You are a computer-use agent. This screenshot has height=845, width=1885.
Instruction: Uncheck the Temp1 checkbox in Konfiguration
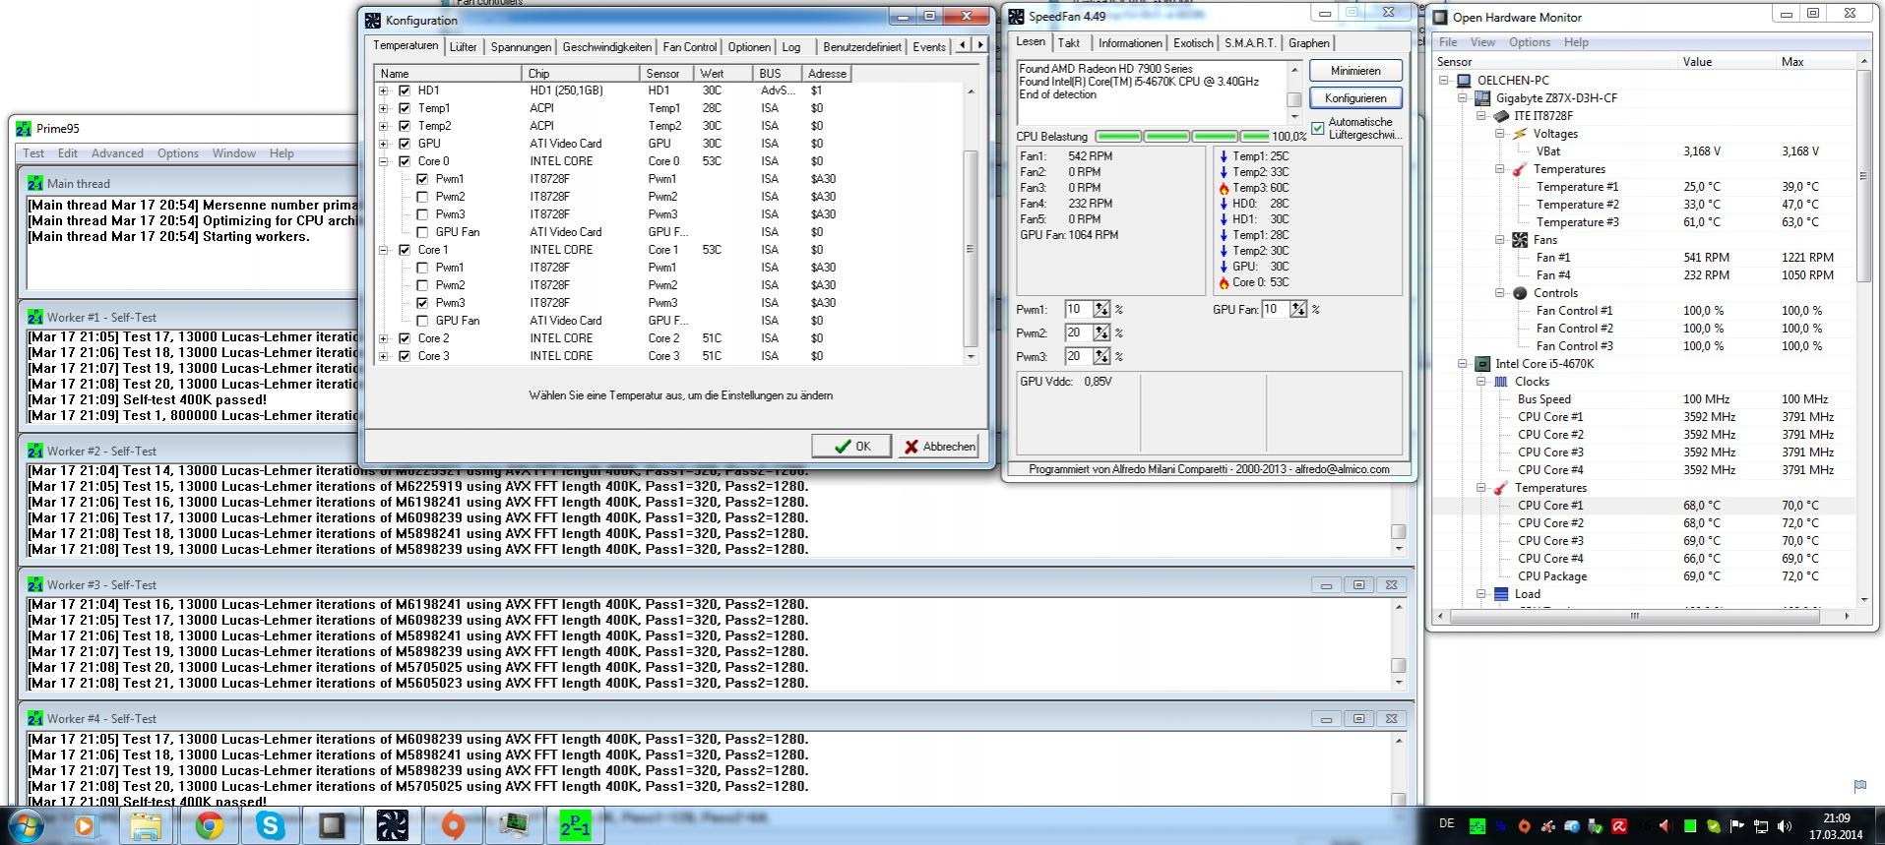pos(404,108)
